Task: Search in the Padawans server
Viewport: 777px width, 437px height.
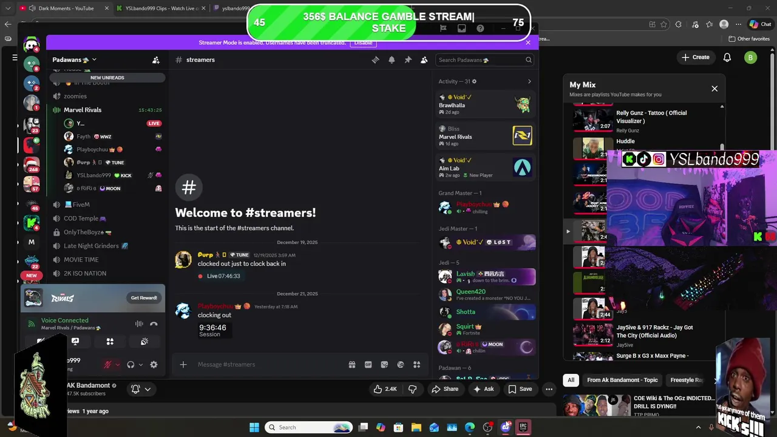Action: (x=485, y=59)
